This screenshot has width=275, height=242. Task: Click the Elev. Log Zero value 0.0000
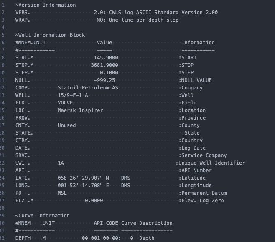pos(94,201)
